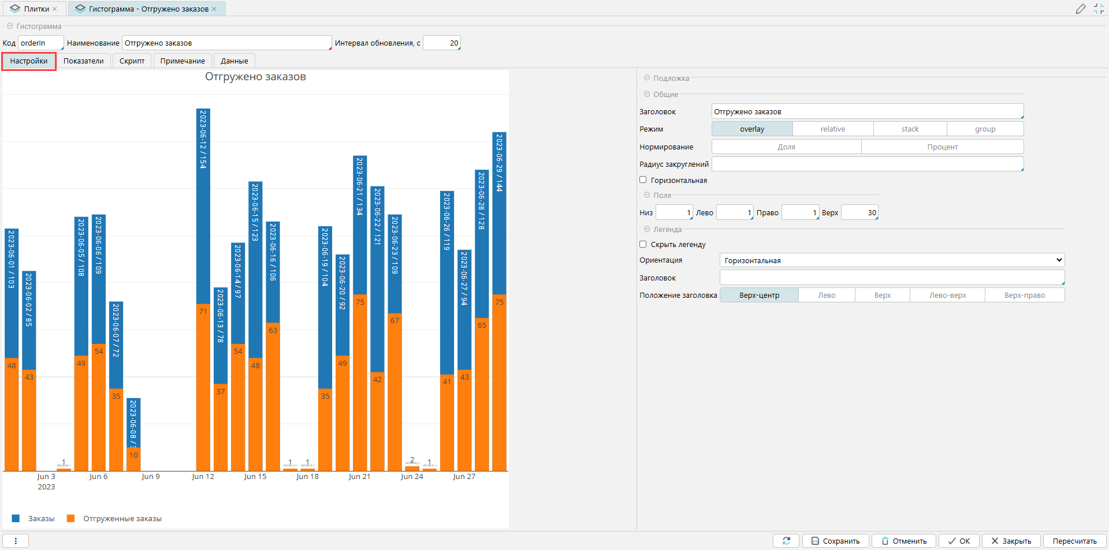Select the stack mode option

pyautogui.click(x=910, y=129)
